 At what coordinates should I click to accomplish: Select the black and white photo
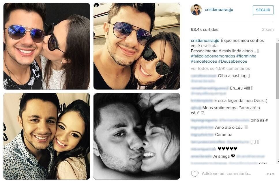coord(137,136)
